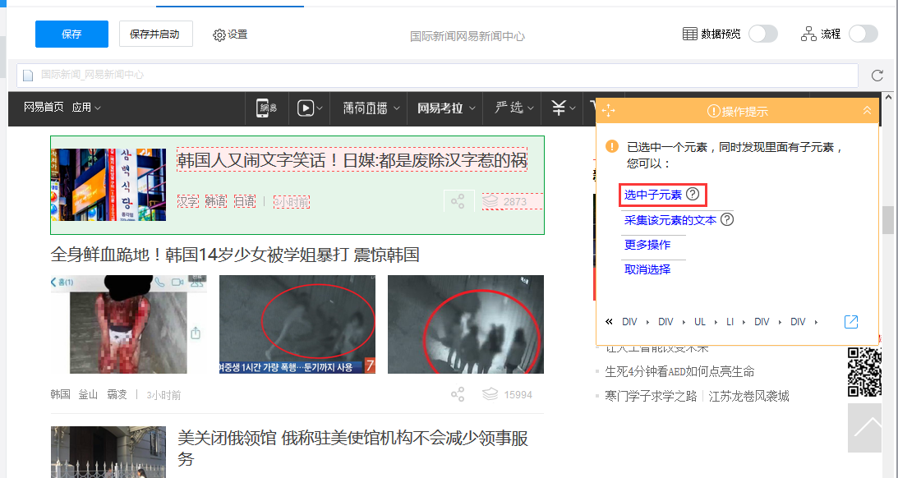Click the double left arrow in element path
Viewport: 898px width, 478px height.
pyautogui.click(x=609, y=322)
